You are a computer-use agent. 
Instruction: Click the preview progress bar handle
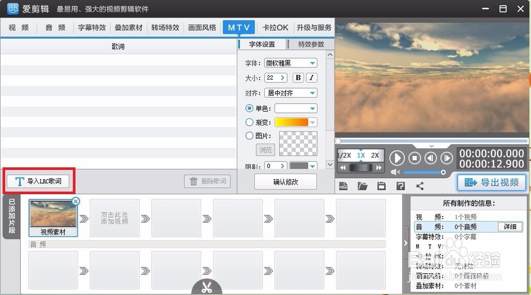pos(338,141)
